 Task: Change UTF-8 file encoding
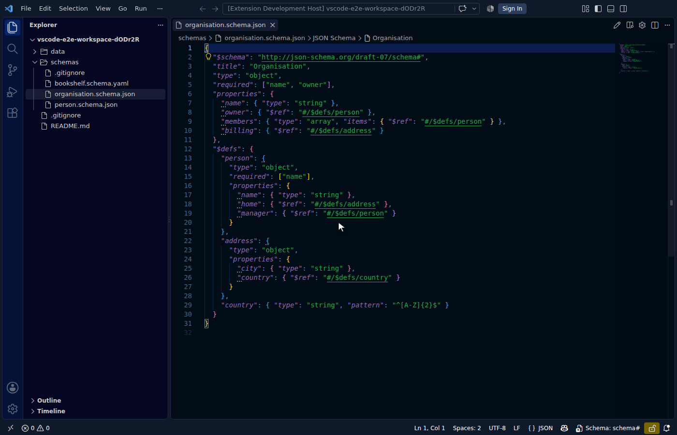click(x=497, y=428)
